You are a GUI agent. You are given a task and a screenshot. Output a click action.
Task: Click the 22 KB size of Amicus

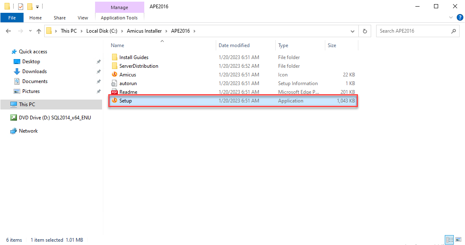[349, 75]
